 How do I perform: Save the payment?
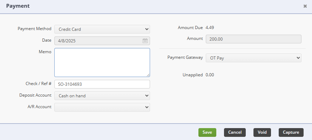point(207,132)
